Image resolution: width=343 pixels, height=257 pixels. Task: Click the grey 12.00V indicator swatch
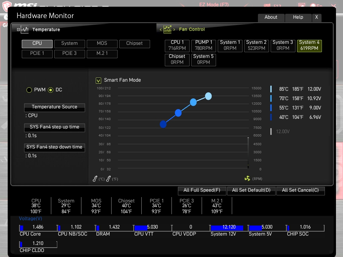pos(271,131)
